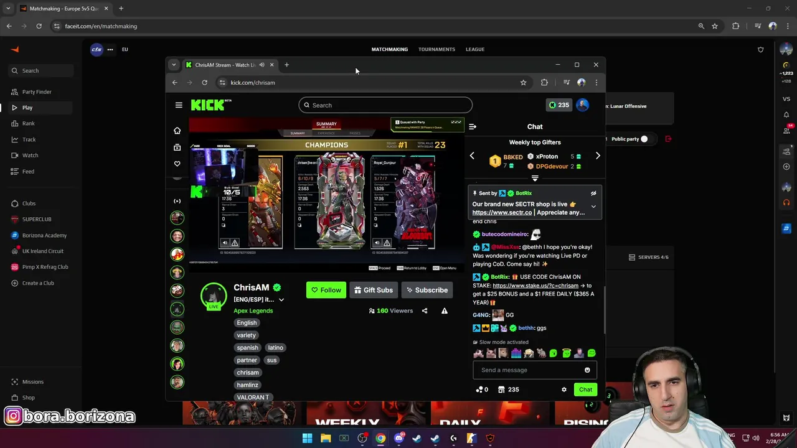Click the Kick Search box
This screenshot has width=797, height=448.
pos(385,105)
